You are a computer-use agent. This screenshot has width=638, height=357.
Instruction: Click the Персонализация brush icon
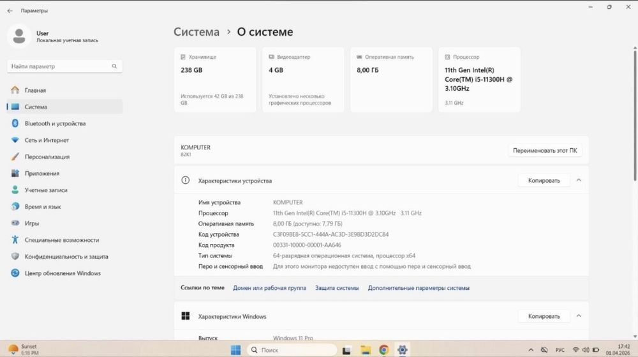[15, 156]
